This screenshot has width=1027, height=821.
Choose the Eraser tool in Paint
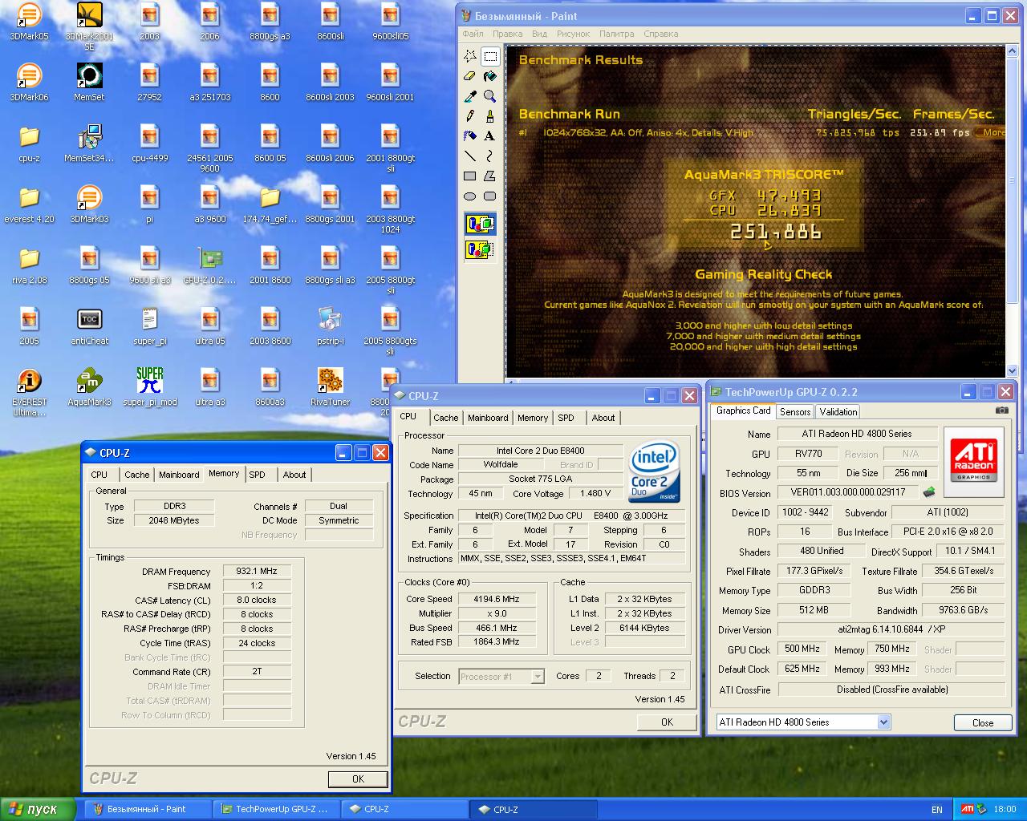(470, 76)
